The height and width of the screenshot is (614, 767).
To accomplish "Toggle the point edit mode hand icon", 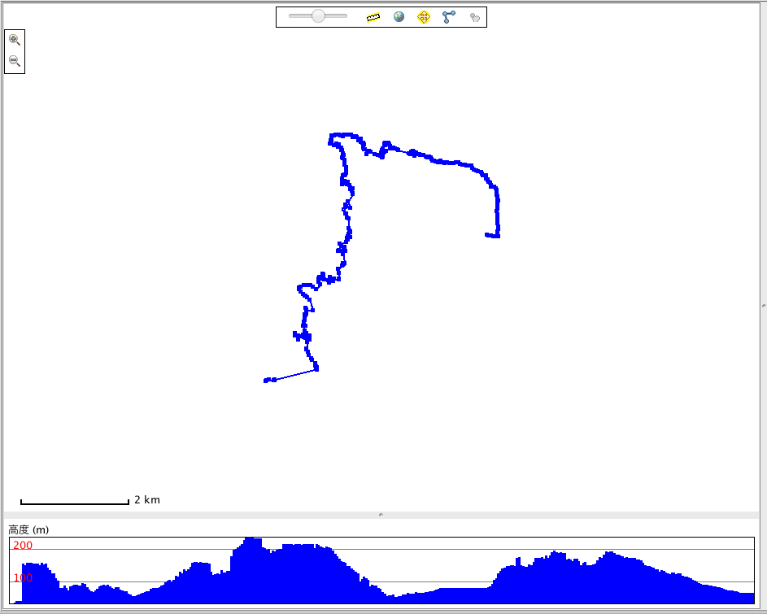I will tap(474, 18).
